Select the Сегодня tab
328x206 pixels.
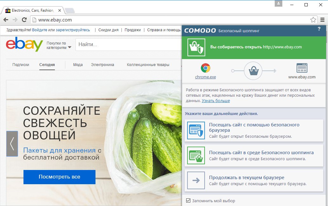(47, 65)
